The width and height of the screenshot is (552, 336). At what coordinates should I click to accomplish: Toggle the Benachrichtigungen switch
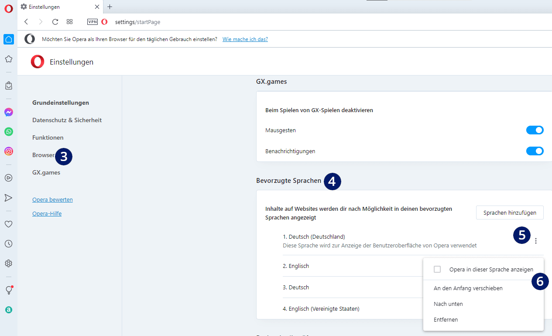click(x=535, y=151)
